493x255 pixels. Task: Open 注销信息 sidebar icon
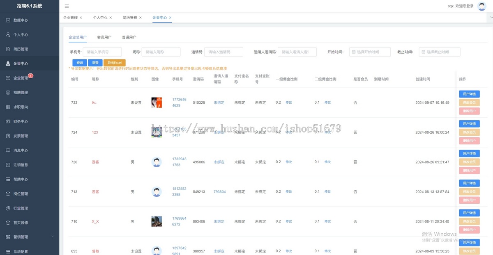8,165
